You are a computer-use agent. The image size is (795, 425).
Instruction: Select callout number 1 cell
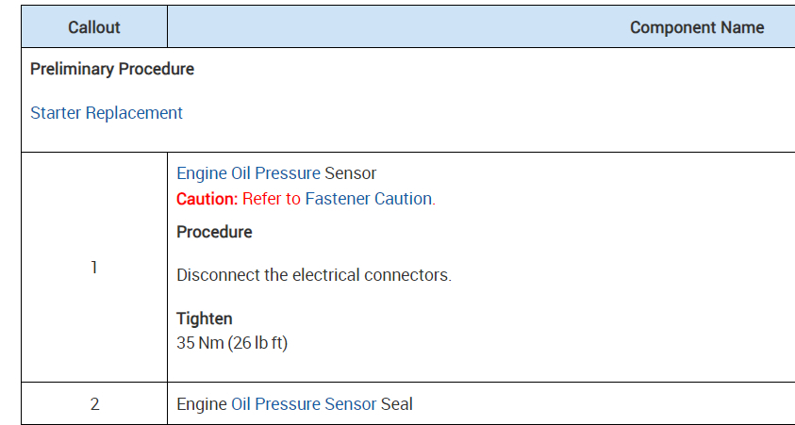coord(94,268)
